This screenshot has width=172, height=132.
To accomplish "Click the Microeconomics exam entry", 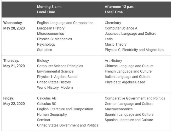I will [x=50, y=34].
